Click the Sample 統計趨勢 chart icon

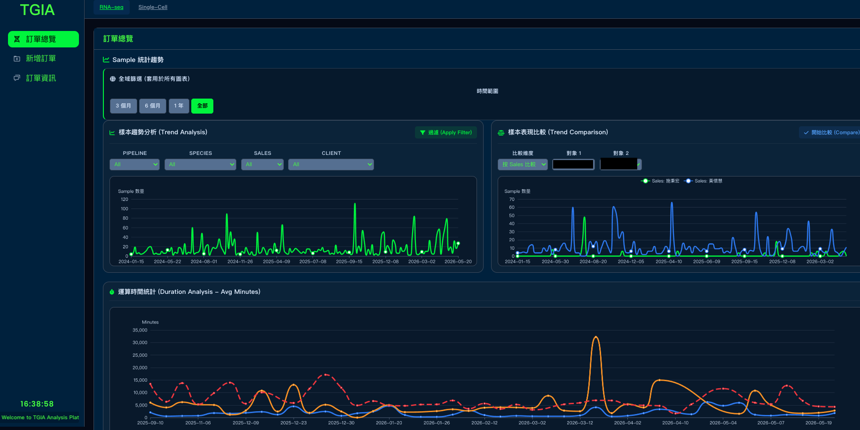(106, 60)
